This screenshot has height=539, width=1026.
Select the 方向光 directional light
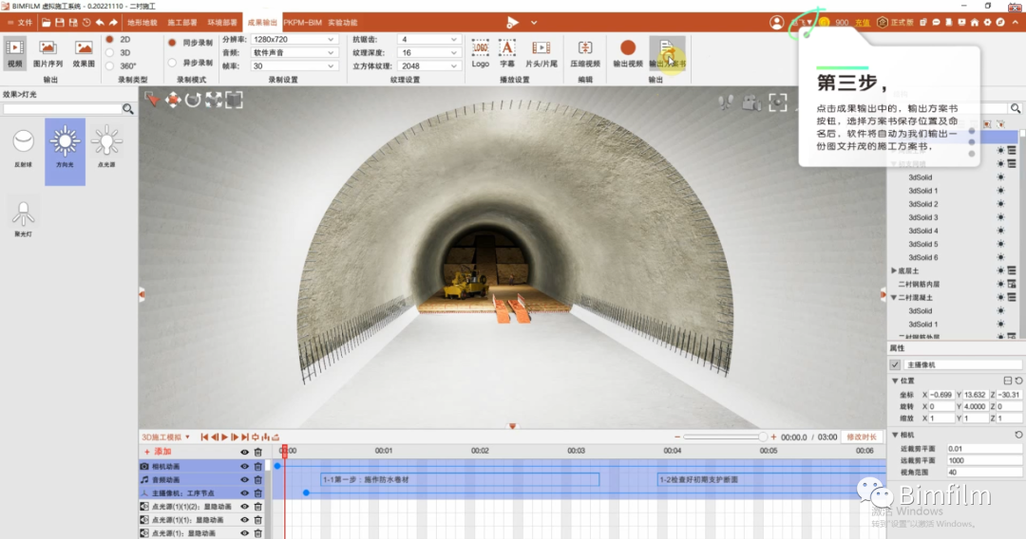coord(65,150)
